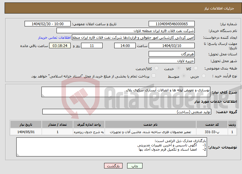The width and height of the screenshot is (242, 174).
Task: Click service code cell پ-33-331
Action: tap(212, 132)
